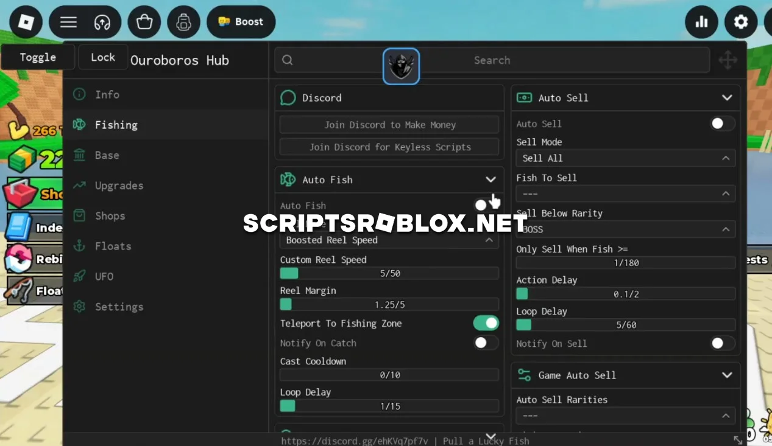Click the hooded avatar hub logo
772x446 pixels.
pos(401,66)
